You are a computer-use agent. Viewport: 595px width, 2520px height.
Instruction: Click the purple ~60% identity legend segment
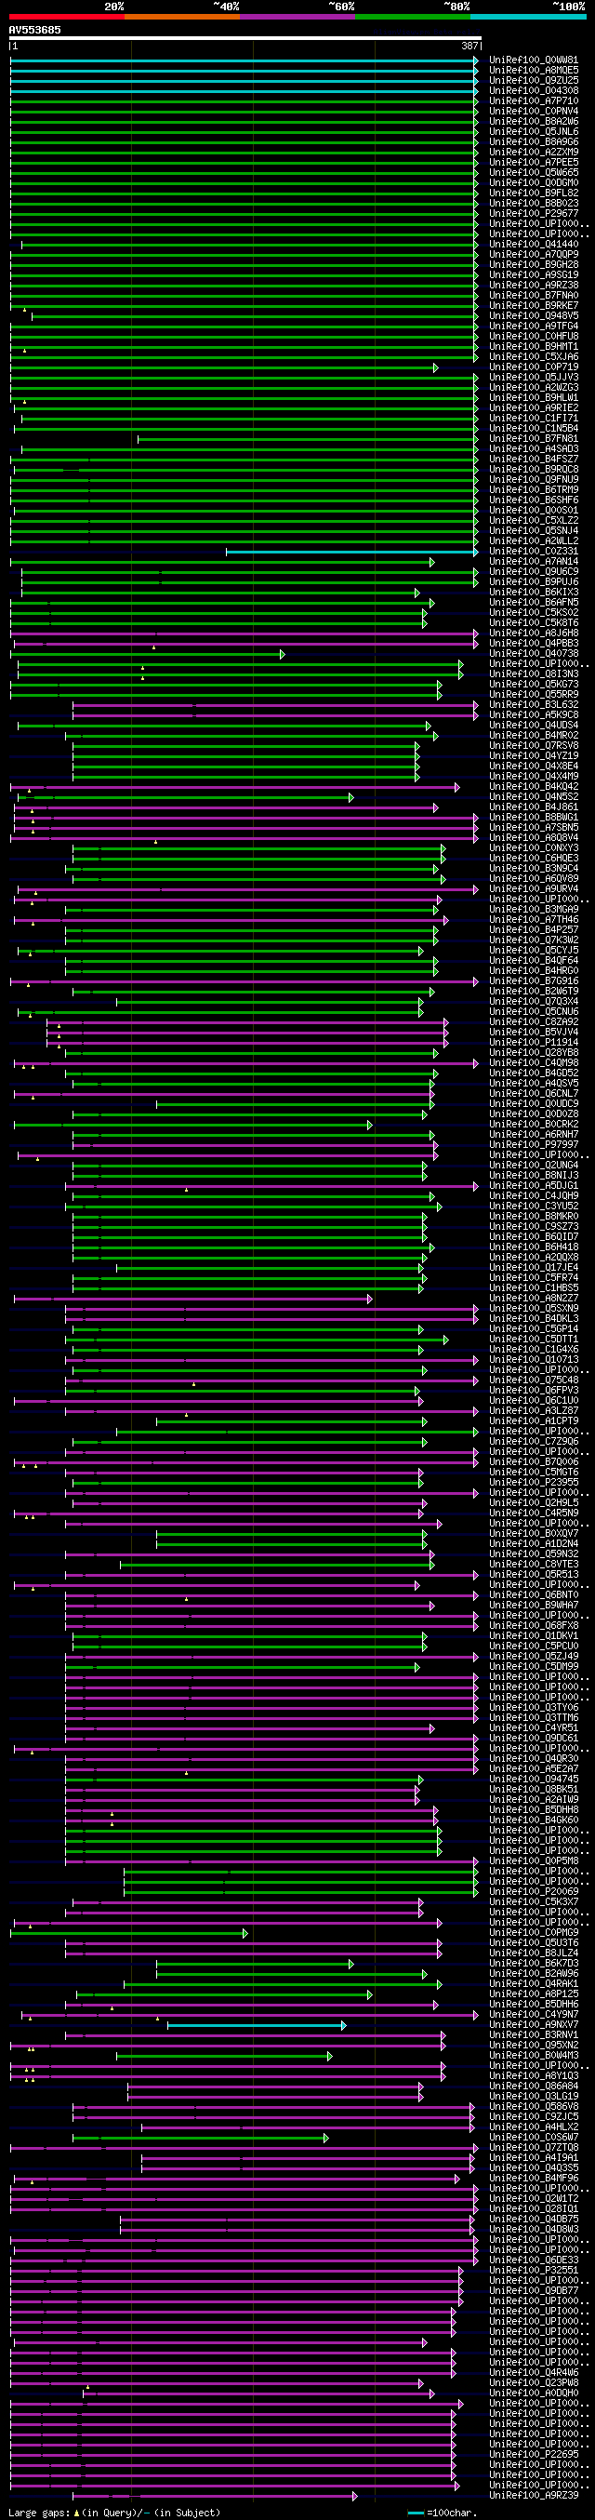tap(297, 17)
